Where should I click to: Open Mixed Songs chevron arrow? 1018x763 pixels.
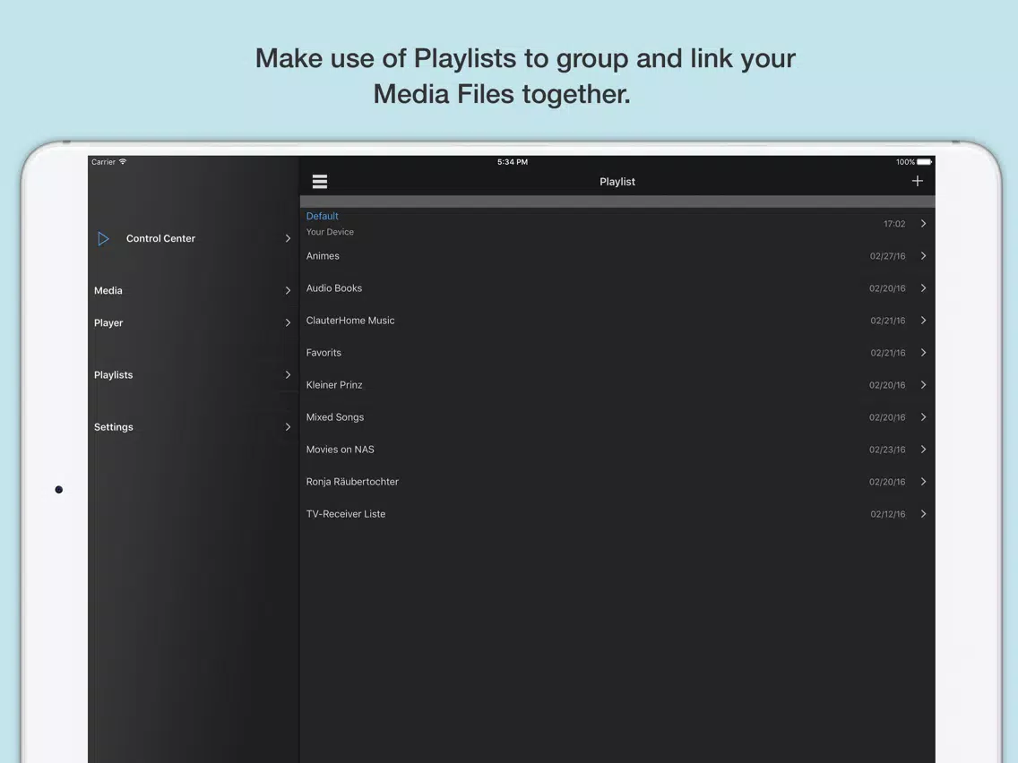click(923, 417)
